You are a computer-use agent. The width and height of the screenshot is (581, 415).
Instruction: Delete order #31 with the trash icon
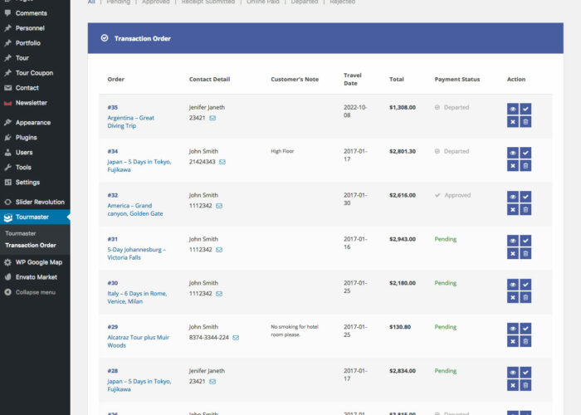click(x=525, y=254)
